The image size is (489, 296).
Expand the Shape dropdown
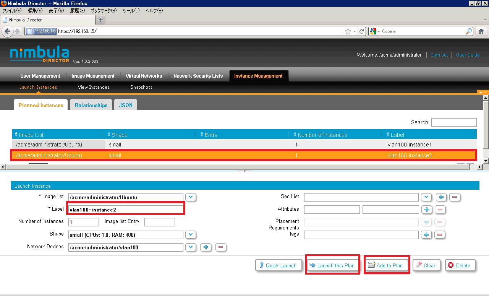point(191,235)
